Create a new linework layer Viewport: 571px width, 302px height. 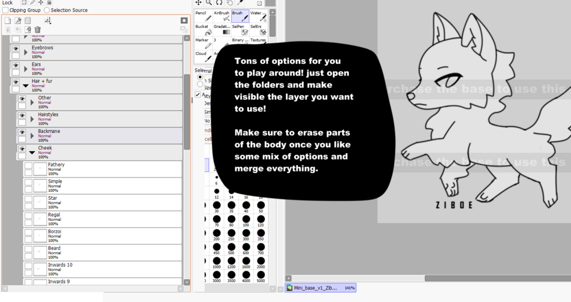pos(18,21)
